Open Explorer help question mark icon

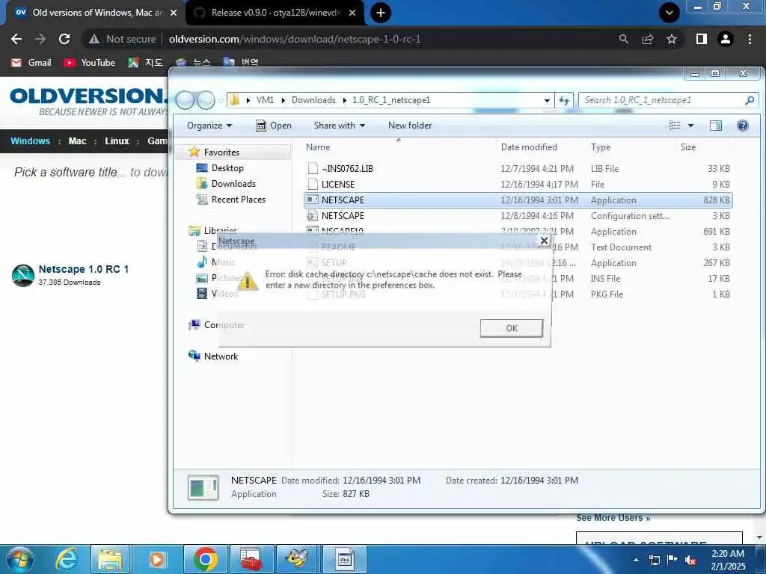[x=743, y=126]
